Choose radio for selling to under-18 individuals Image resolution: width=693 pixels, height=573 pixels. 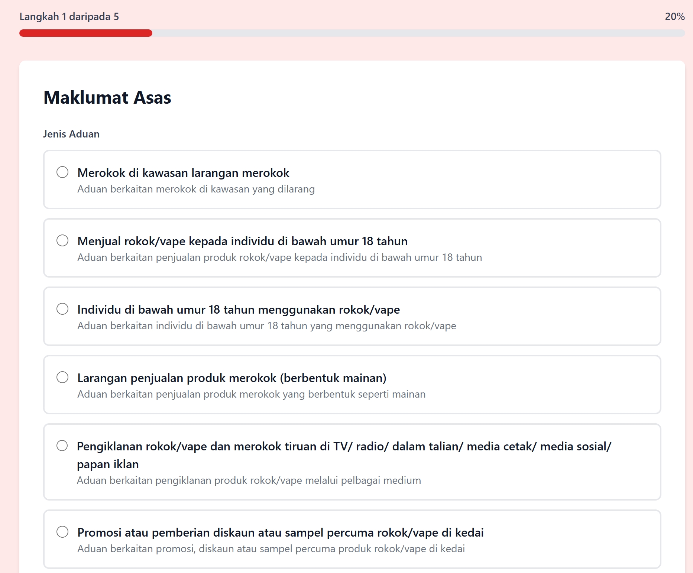click(x=62, y=240)
